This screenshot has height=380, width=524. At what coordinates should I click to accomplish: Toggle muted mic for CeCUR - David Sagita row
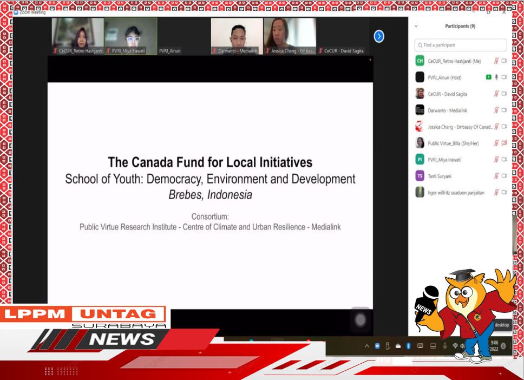pos(496,94)
